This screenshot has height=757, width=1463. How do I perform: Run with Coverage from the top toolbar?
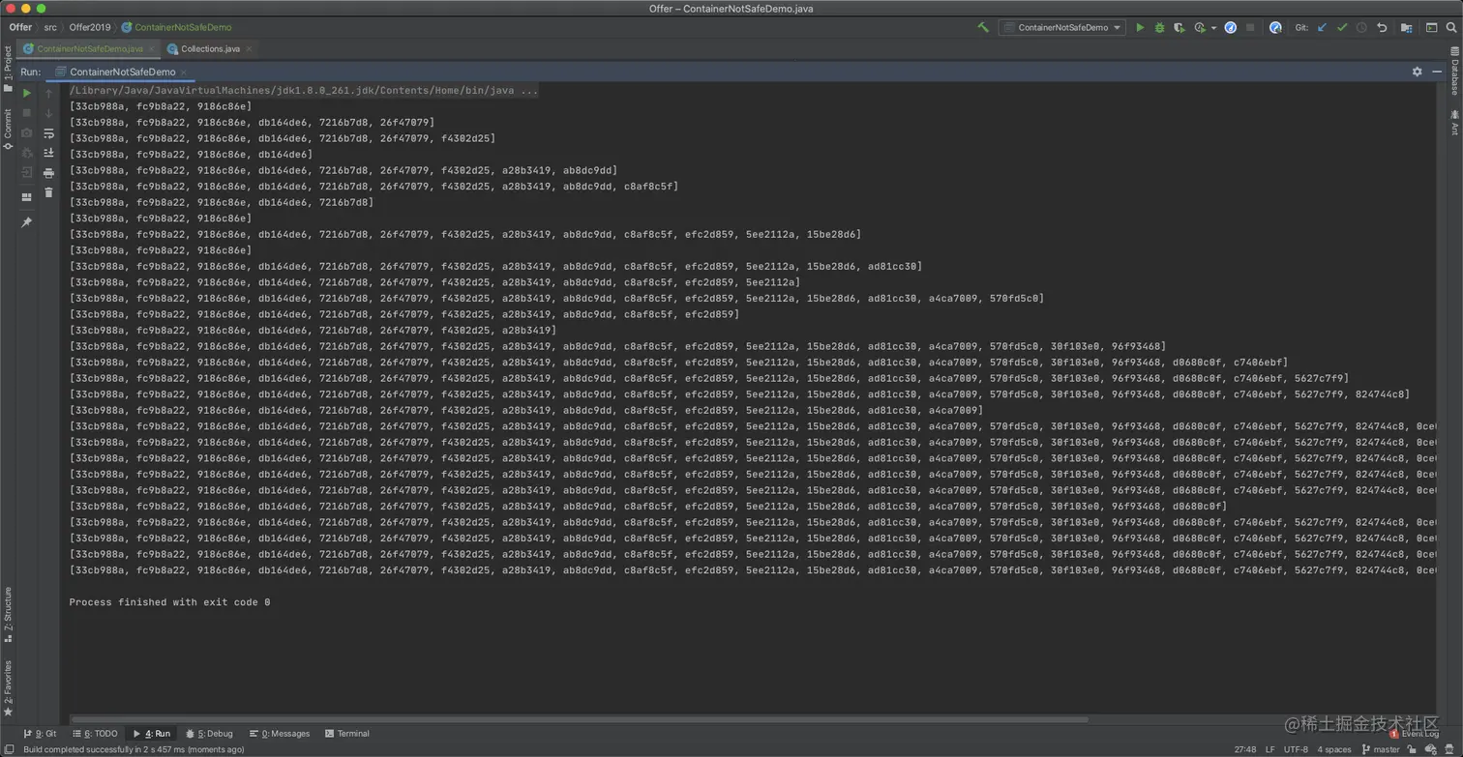(1179, 28)
